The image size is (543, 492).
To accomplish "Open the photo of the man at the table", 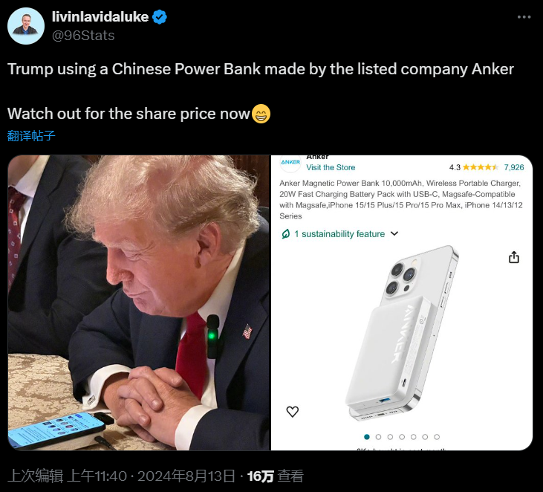I will point(139,302).
